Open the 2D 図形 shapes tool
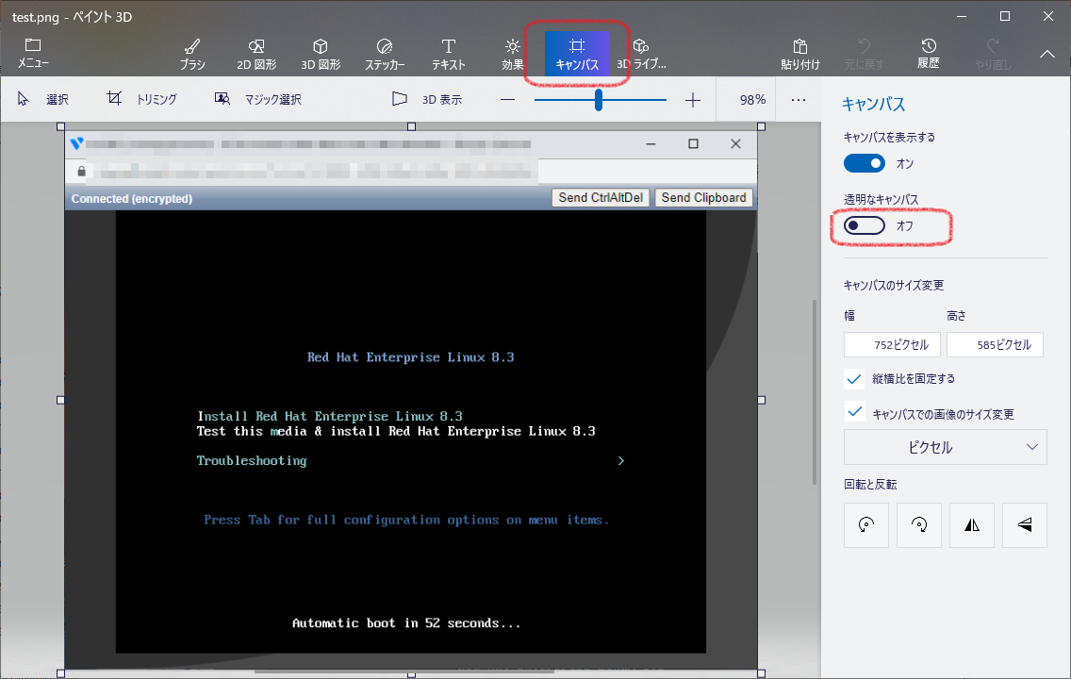 pyautogui.click(x=256, y=54)
